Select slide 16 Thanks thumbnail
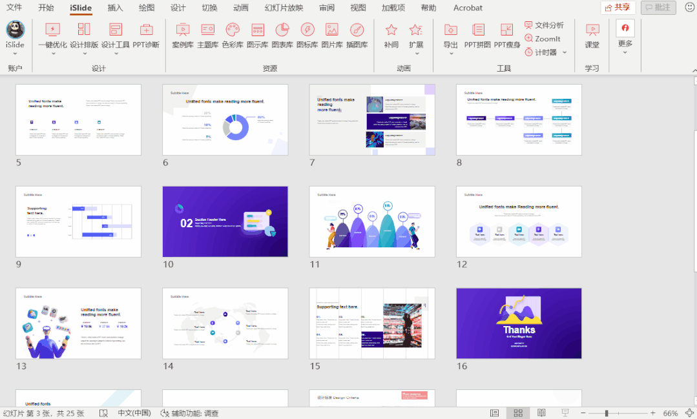697x419 pixels. pos(519,323)
